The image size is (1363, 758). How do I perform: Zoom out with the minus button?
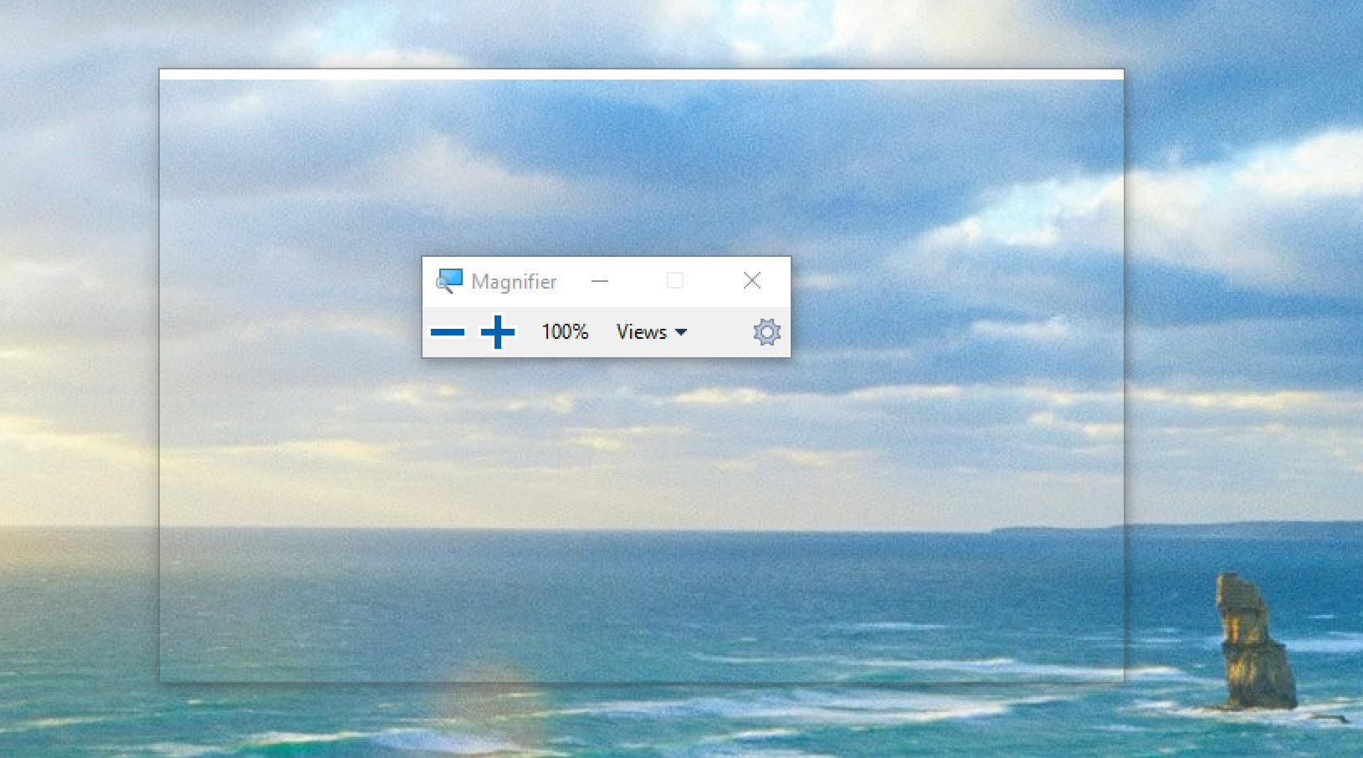tap(448, 332)
